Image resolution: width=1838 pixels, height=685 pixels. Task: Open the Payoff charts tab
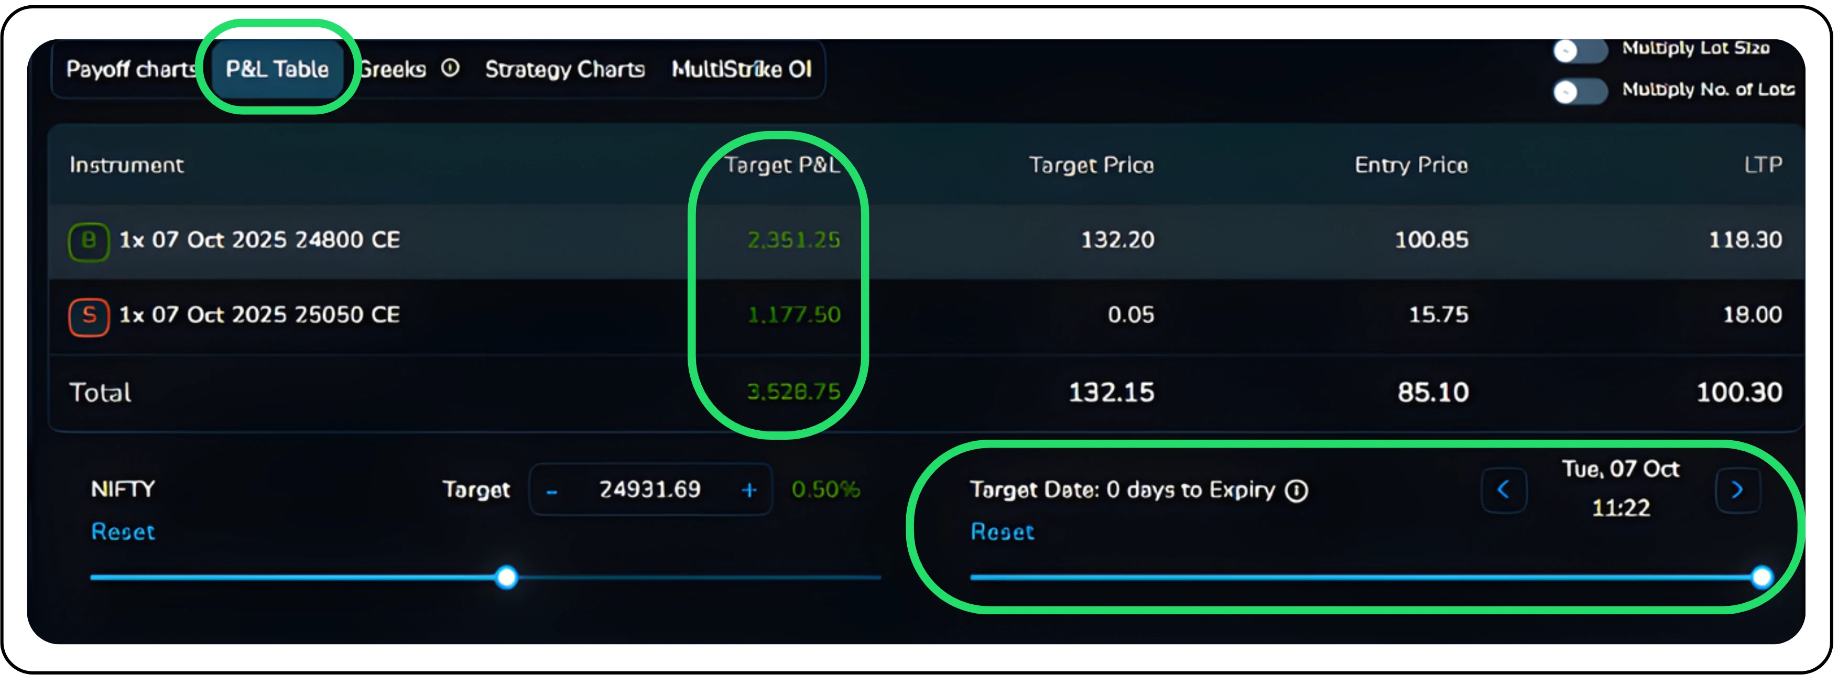click(130, 69)
